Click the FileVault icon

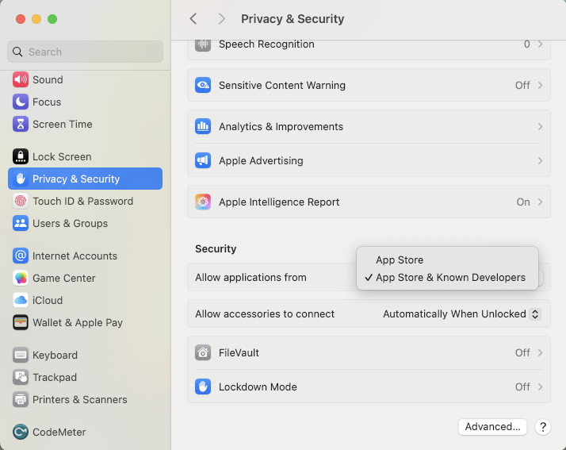tap(203, 352)
